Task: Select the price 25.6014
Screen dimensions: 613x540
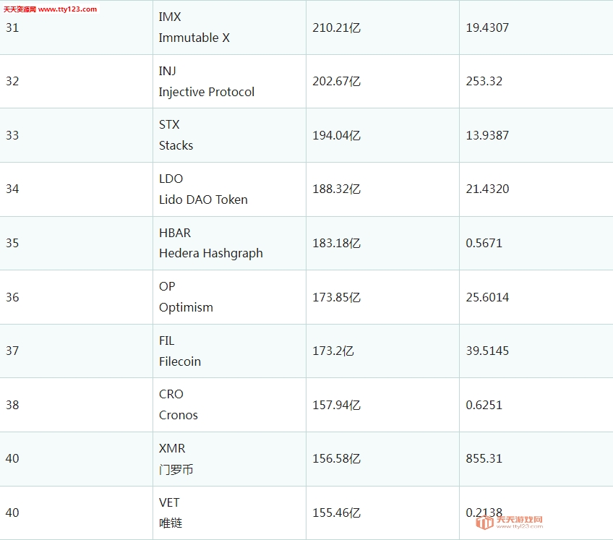Action: (x=487, y=298)
